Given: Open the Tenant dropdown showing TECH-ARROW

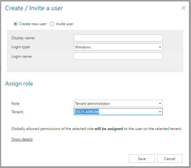Looking at the screenshot, I should click(115, 112).
